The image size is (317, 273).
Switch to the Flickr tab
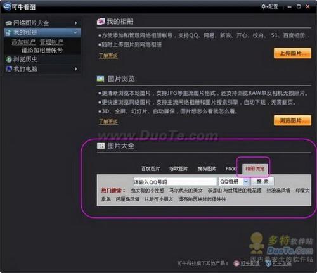click(x=231, y=168)
